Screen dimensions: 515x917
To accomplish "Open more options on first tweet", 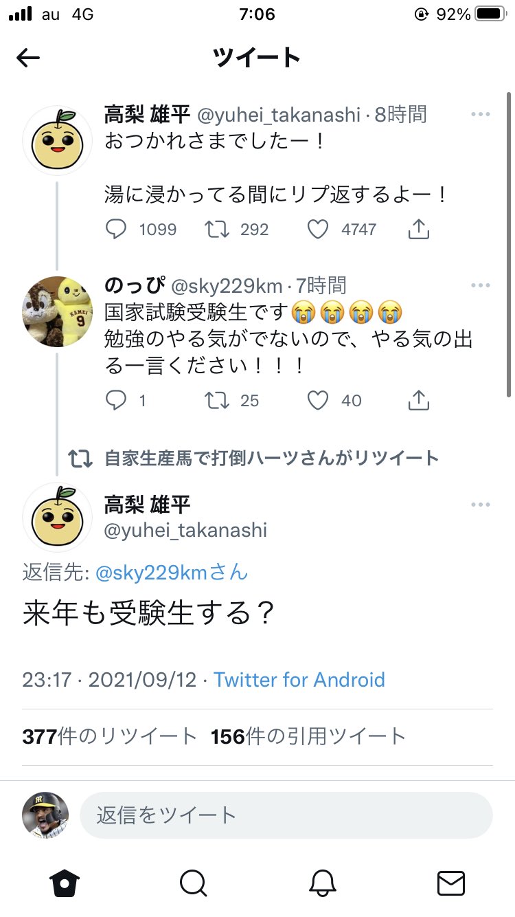I will coord(480,114).
